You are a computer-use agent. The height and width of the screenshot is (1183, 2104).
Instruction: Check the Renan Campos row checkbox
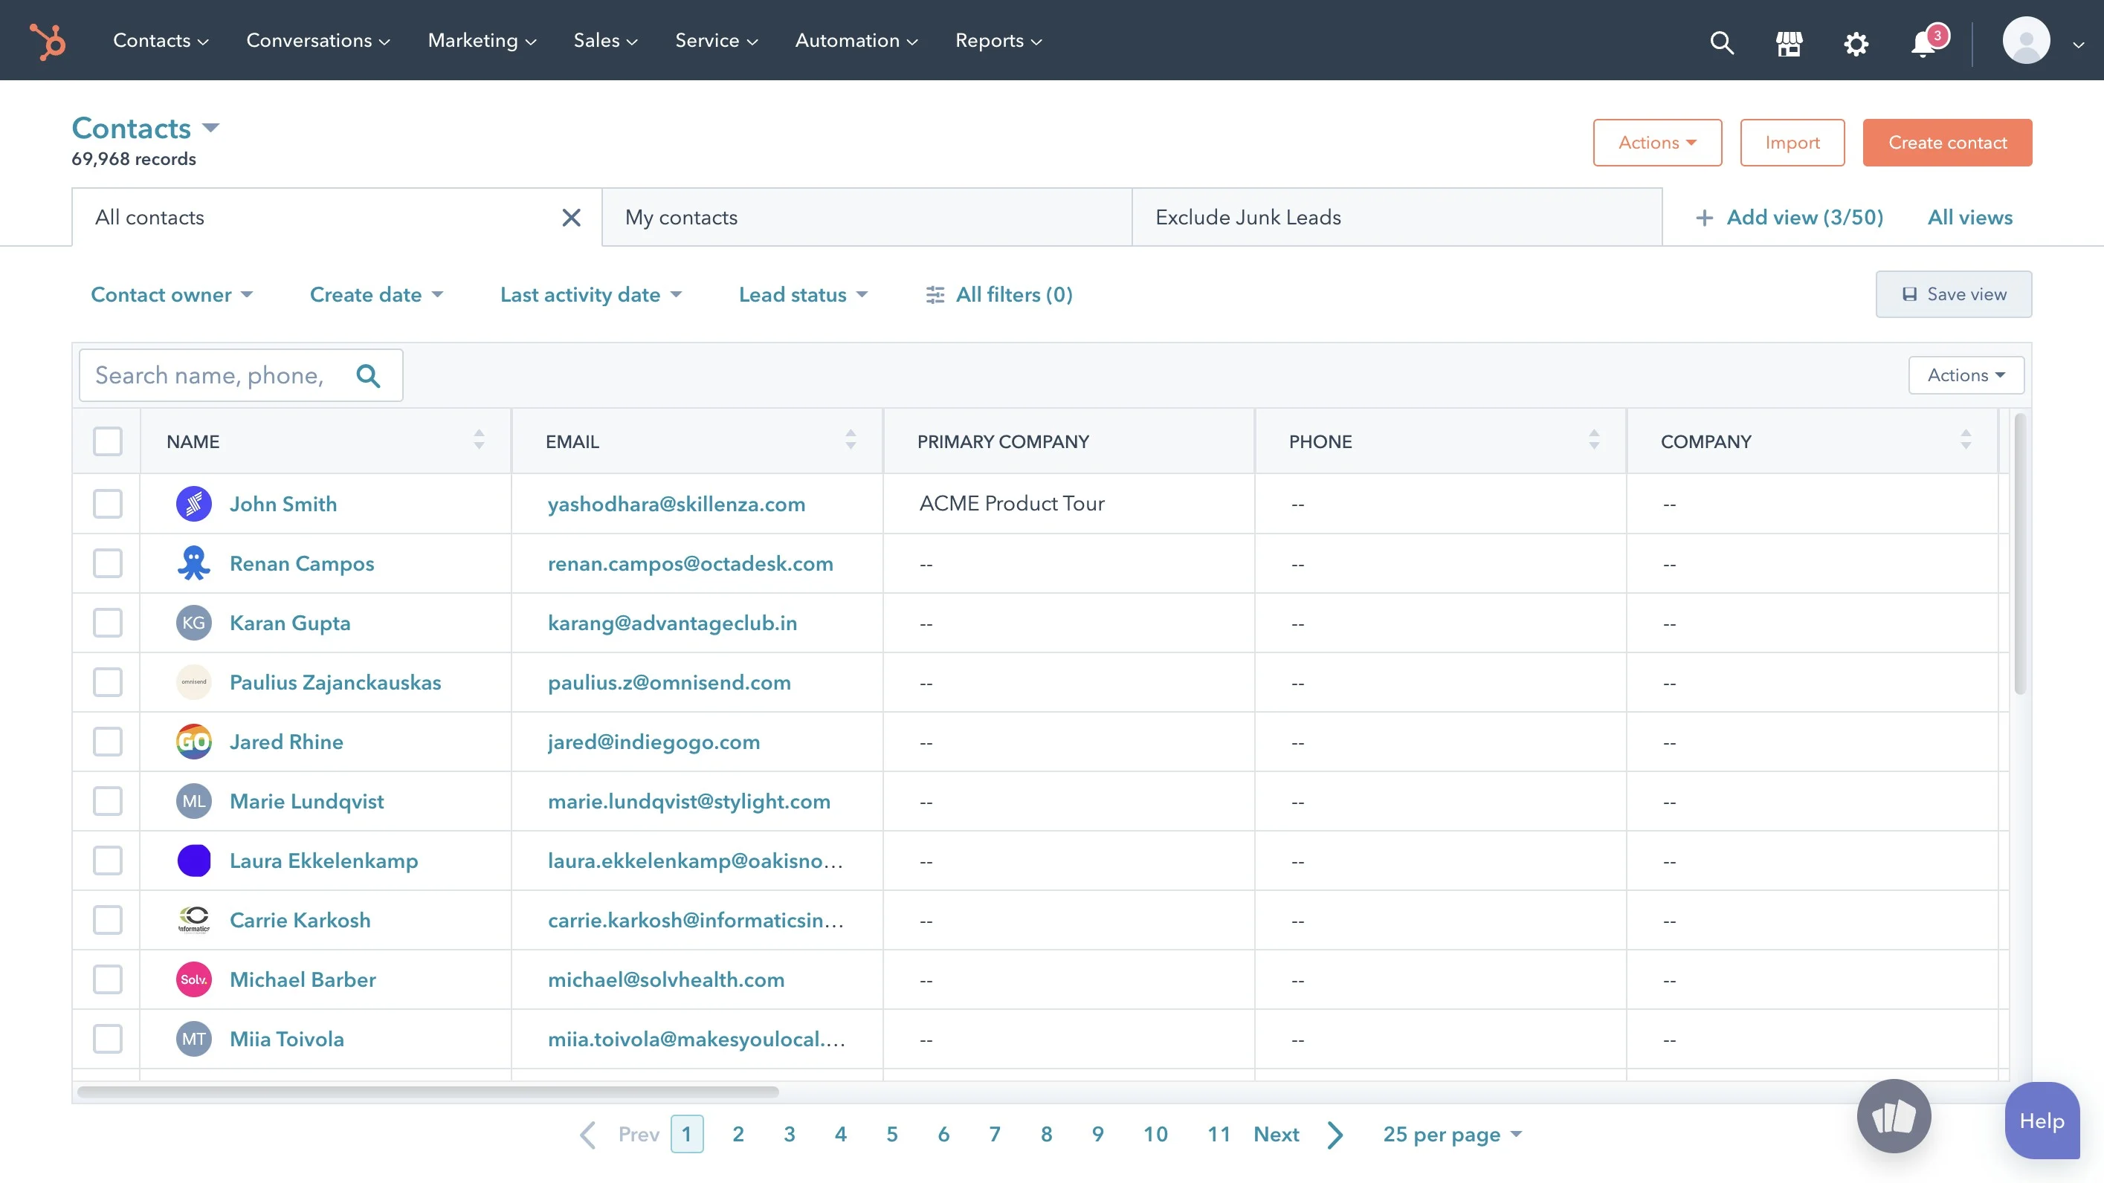pos(108,563)
